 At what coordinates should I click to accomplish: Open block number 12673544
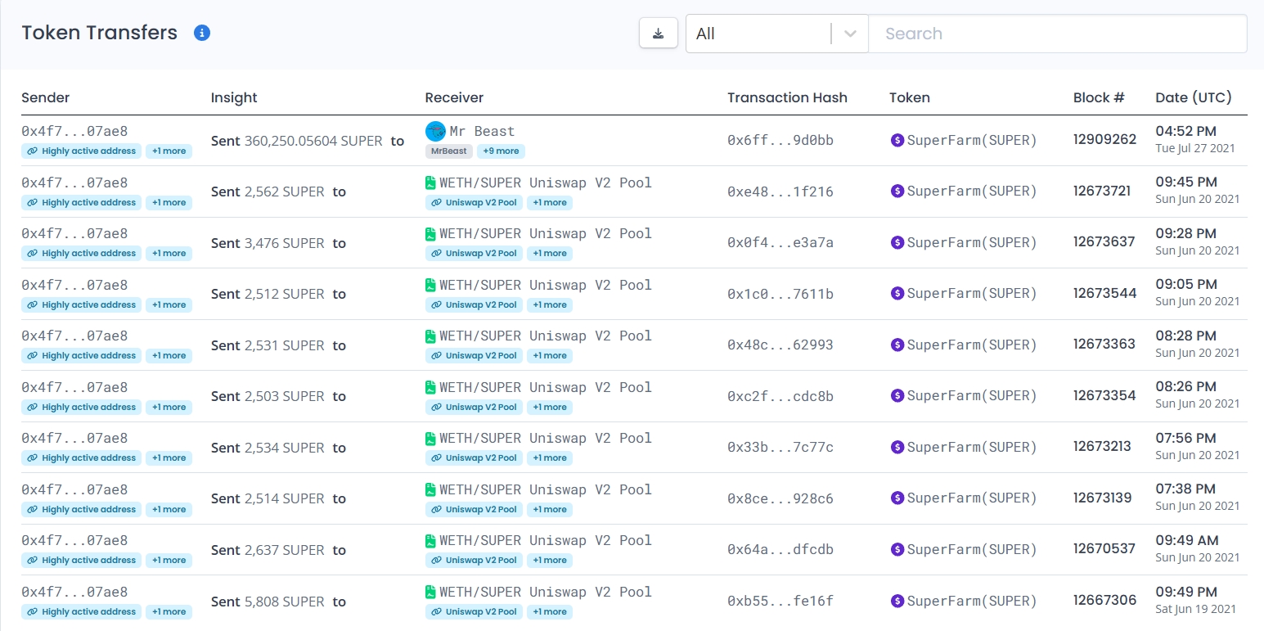point(1104,293)
